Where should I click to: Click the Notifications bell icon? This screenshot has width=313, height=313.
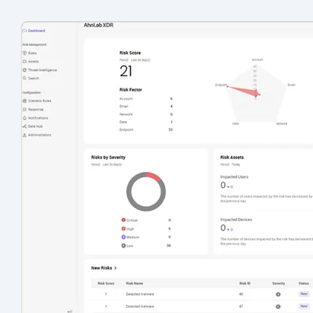pos(25,118)
